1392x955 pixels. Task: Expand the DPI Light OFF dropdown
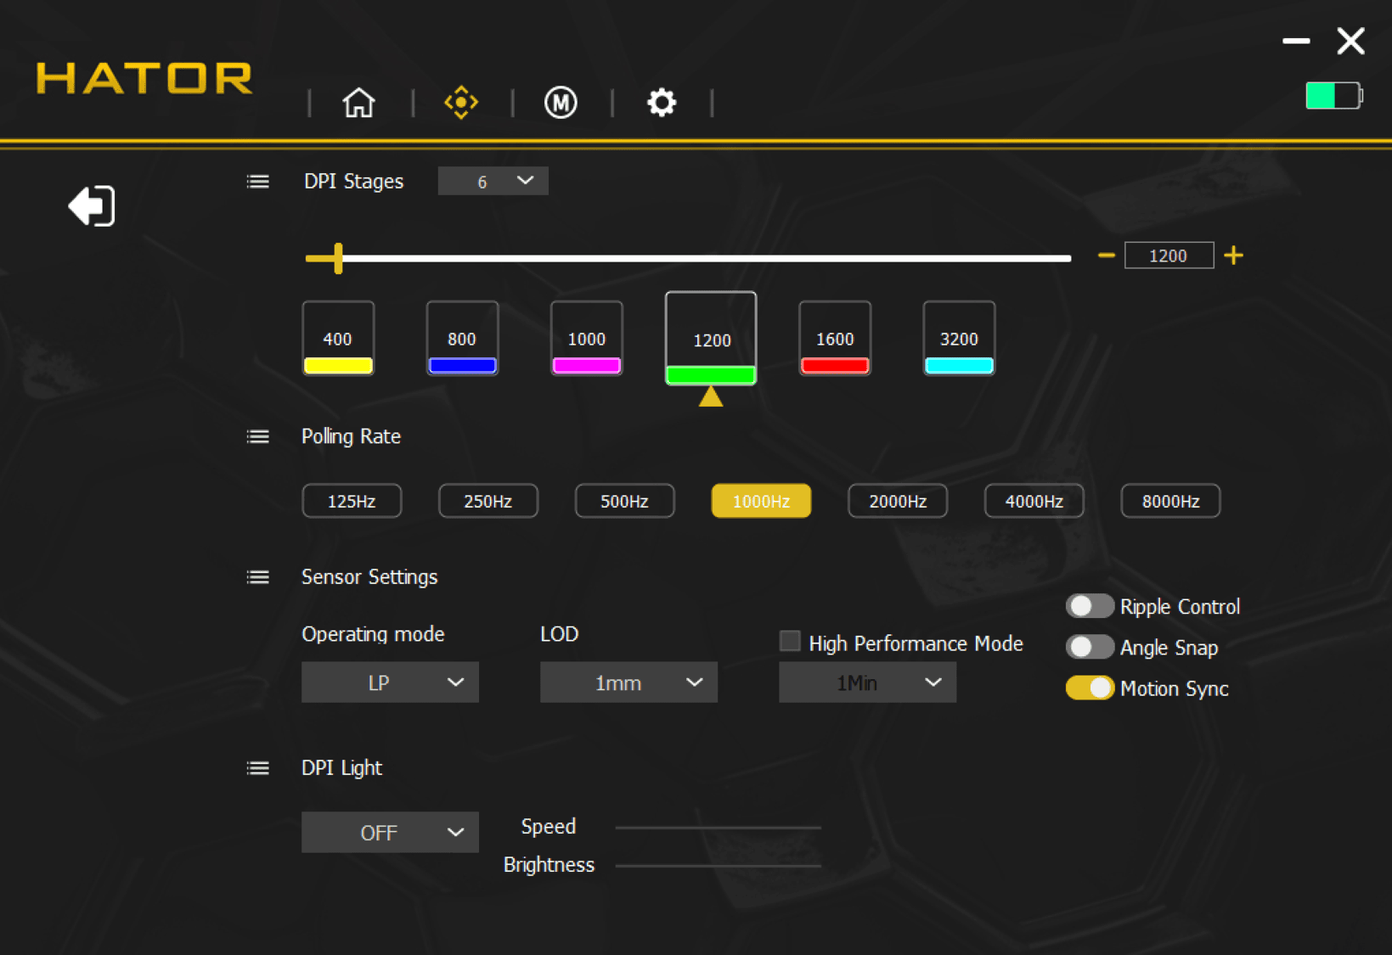coord(390,833)
